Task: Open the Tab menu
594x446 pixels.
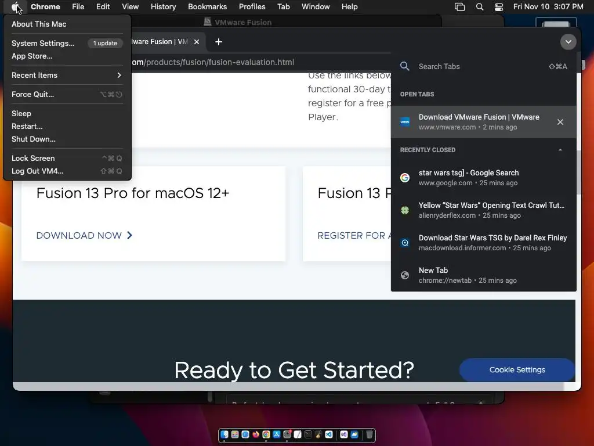Action: 283,6
